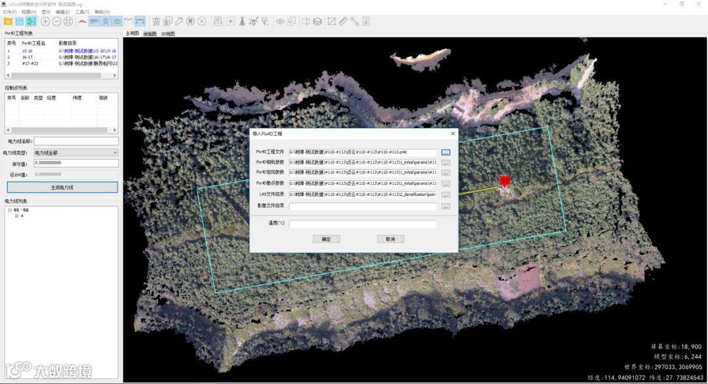Click the zoom out minus icon
The image size is (708, 384).
(x=57, y=21)
